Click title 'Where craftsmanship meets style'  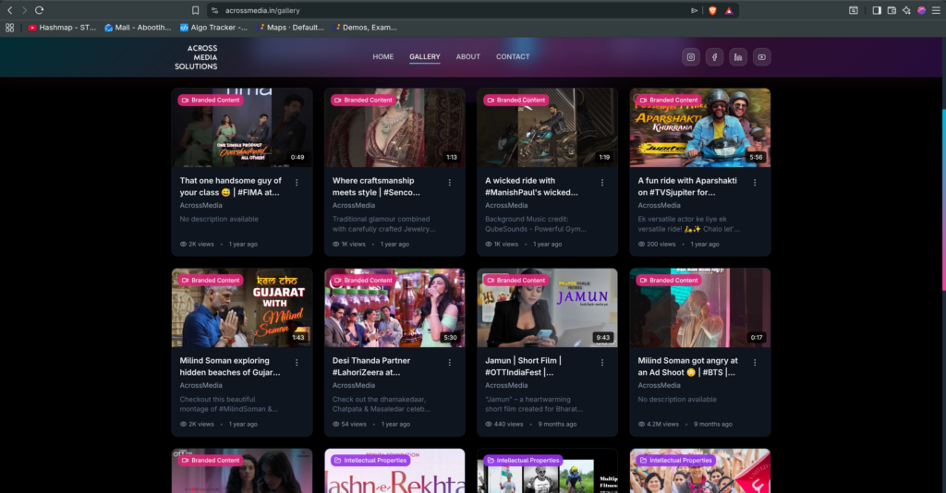click(x=376, y=186)
